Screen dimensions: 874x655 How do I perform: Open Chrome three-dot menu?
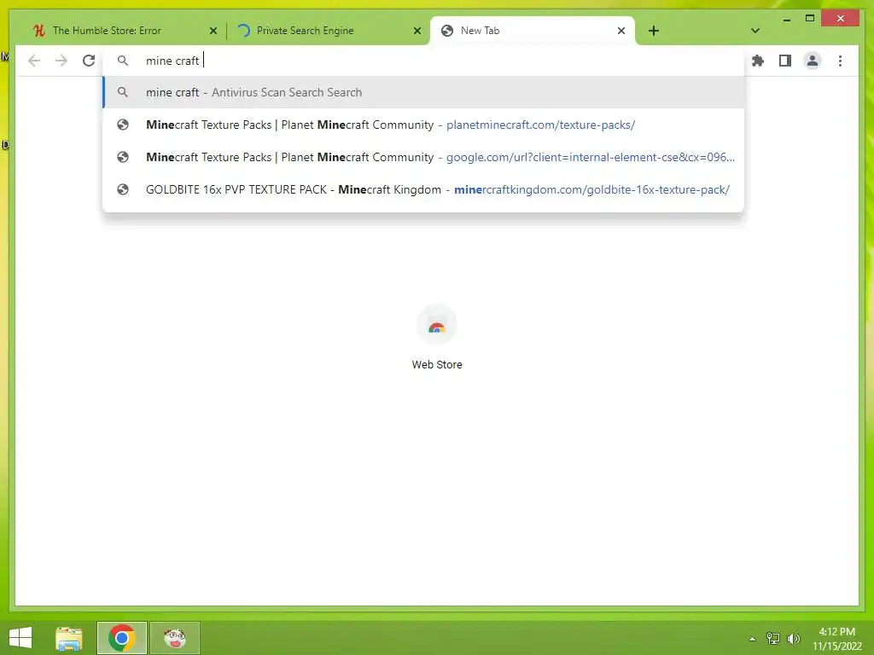[x=840, y=61]
